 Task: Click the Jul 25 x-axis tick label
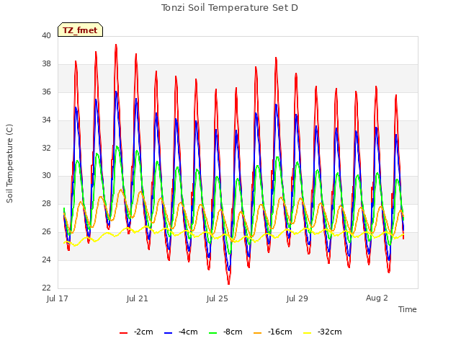tap(218, 298)
